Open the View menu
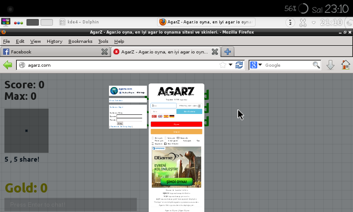The height and width of the screenshot is (212, 353). (36, 41)
